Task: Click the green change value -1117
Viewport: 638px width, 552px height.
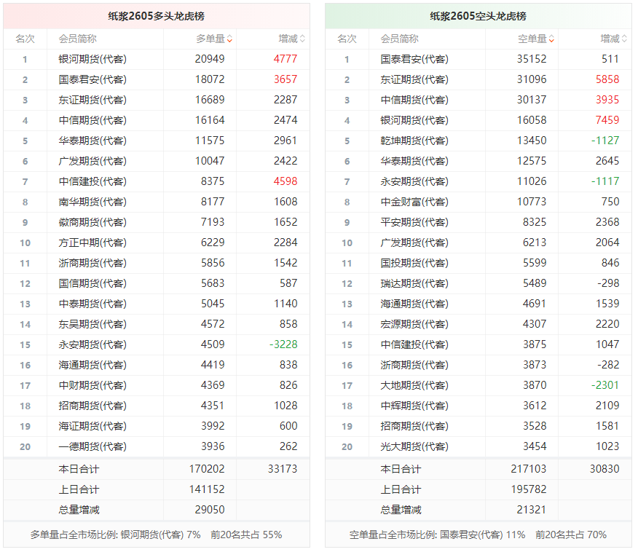Action: click(x=605, y=181)
